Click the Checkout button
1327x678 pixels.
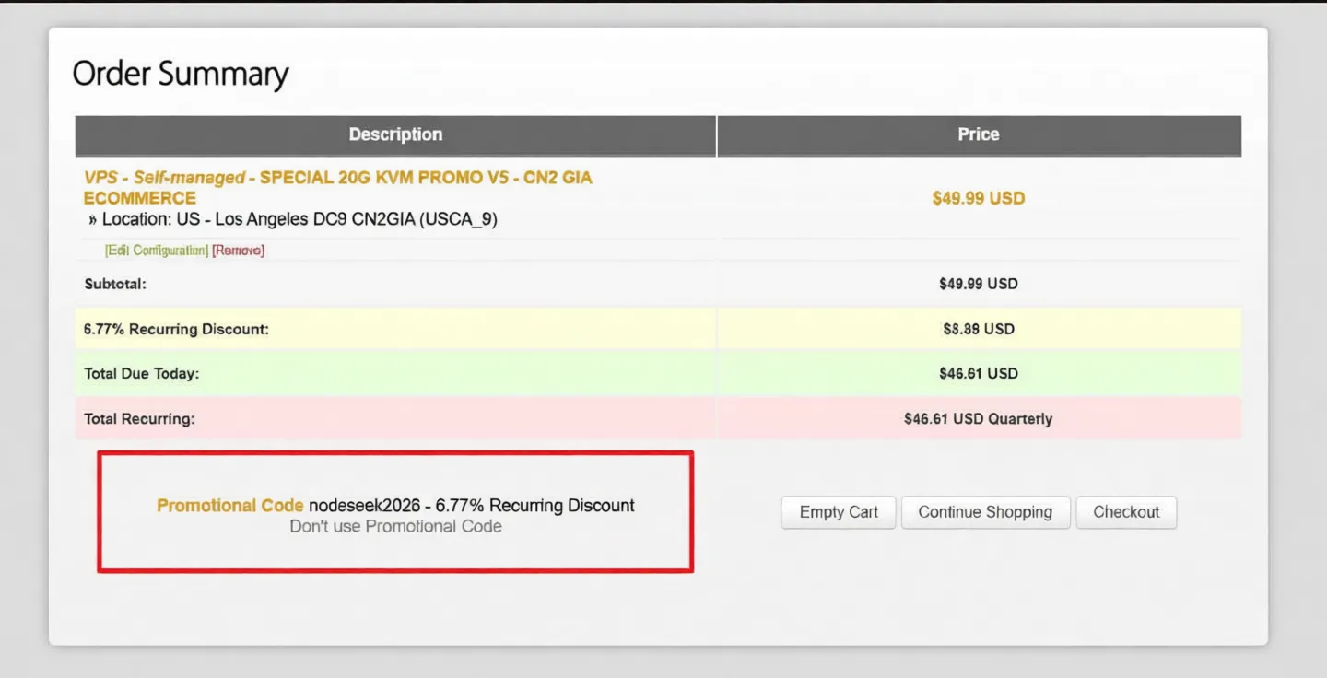[x=1126, y=512]
